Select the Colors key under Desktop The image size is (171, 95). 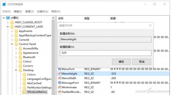click(31, 75)
